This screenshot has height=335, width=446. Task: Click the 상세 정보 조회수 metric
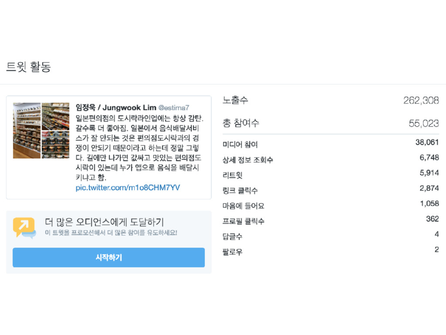(331, 159)
